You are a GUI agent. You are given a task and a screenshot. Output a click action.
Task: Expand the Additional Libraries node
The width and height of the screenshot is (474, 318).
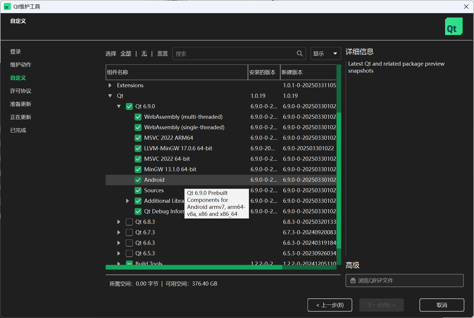(128, 201)
